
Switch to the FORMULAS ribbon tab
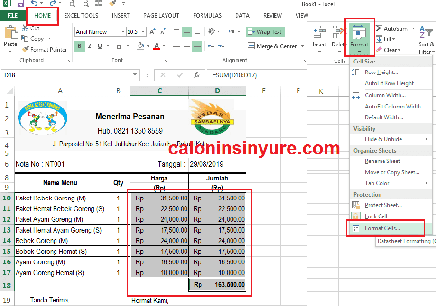(207, 15)
